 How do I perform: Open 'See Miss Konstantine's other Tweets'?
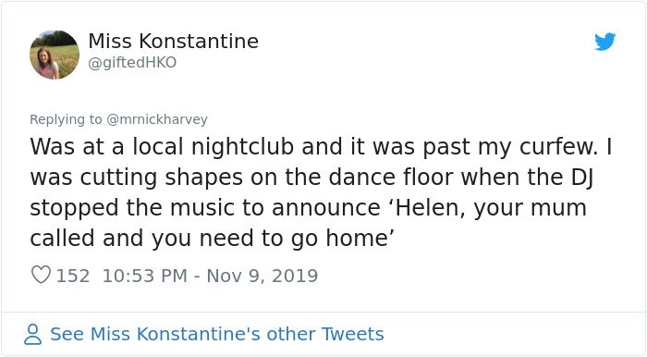click(217, 334)
